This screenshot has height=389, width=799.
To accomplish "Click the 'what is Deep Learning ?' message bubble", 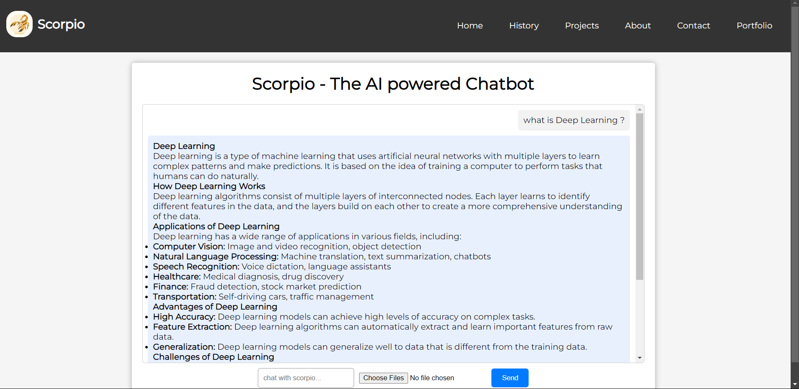I will click(573, 120).
